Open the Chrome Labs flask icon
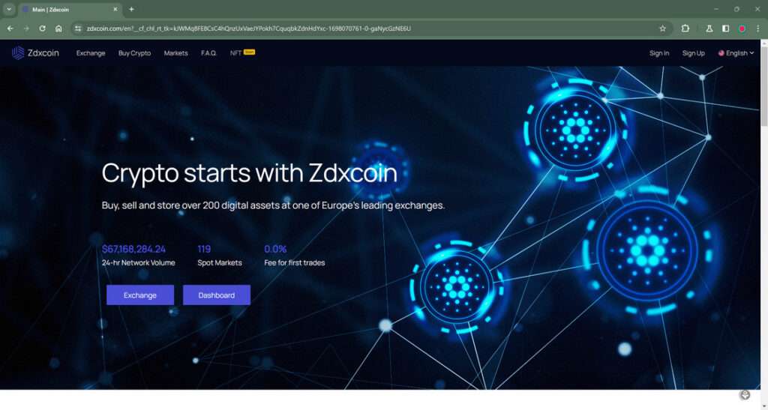Screen dimensions: 768x410 (x=709, y=28)
